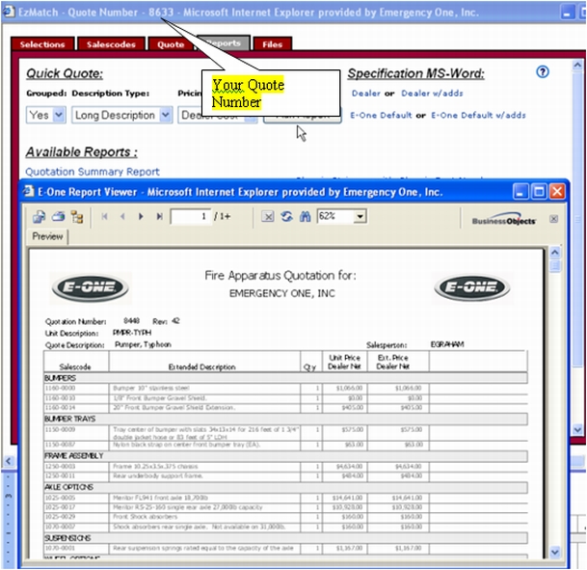
Task: Go to previous page in Report Viewer
Action: [x=122, y=216]
